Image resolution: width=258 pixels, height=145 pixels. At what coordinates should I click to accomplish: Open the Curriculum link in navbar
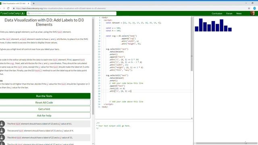pos(217,13)
